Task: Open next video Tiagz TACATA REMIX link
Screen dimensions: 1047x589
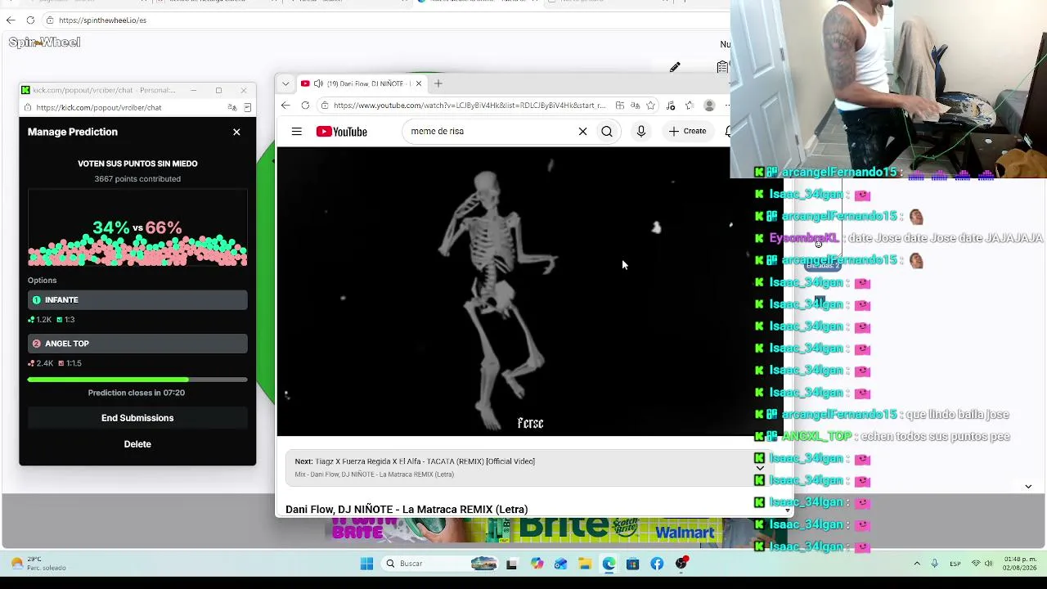Action: tap(415, 461)
